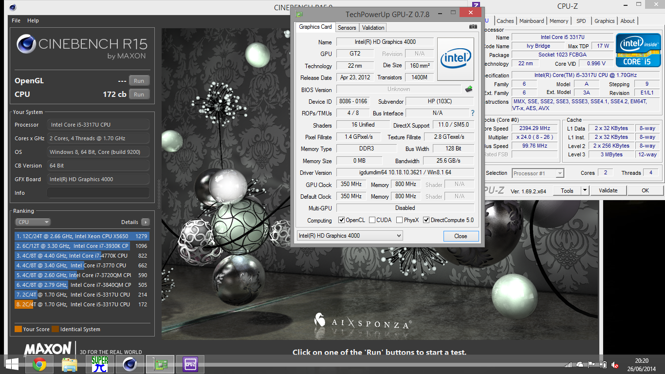
Task: Click the Close button in GPU-Z
Action: pyautogui.click(x=461, y=236)
